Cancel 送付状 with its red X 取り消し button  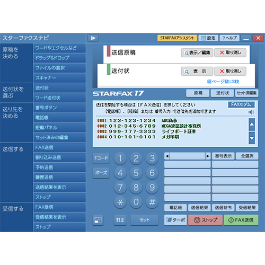tap(230, 71)
